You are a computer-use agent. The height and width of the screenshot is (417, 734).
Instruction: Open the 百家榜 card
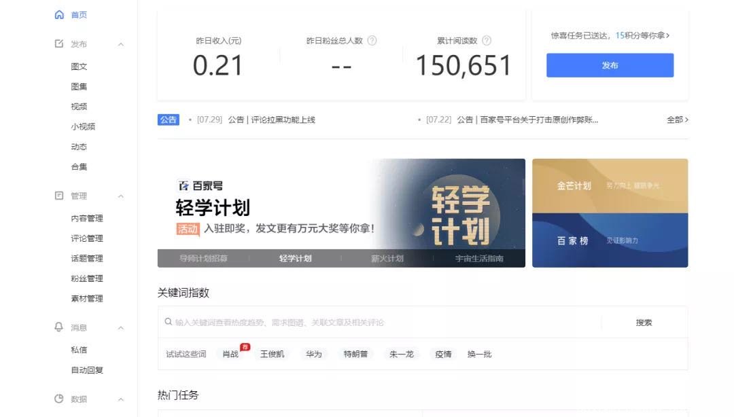tap(610, 240)
